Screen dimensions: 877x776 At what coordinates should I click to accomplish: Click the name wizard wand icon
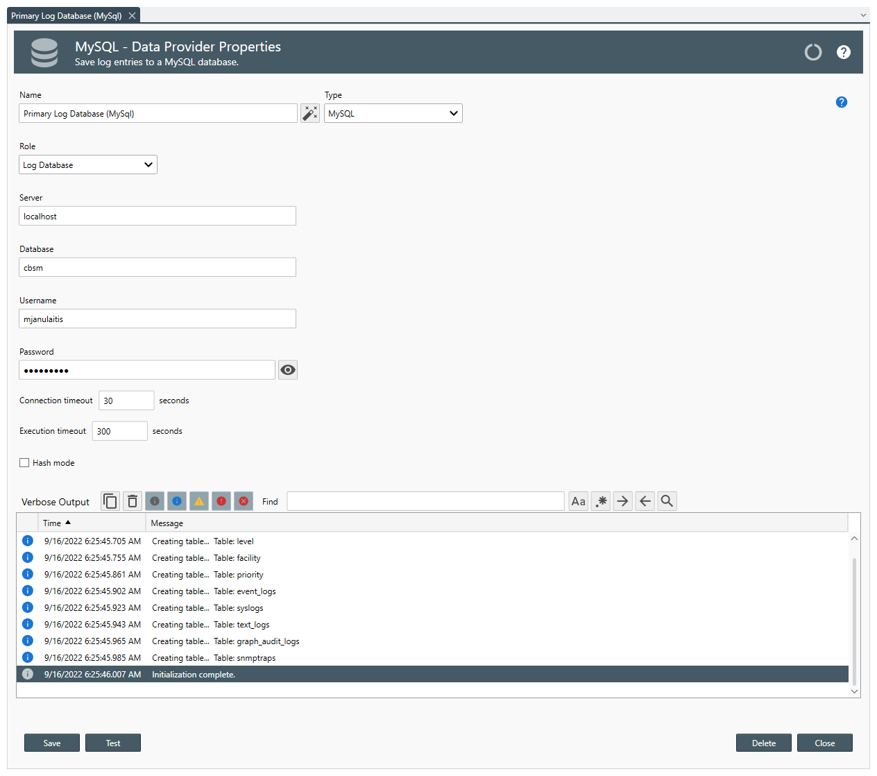pyautogui.click(x=309, y=113)
